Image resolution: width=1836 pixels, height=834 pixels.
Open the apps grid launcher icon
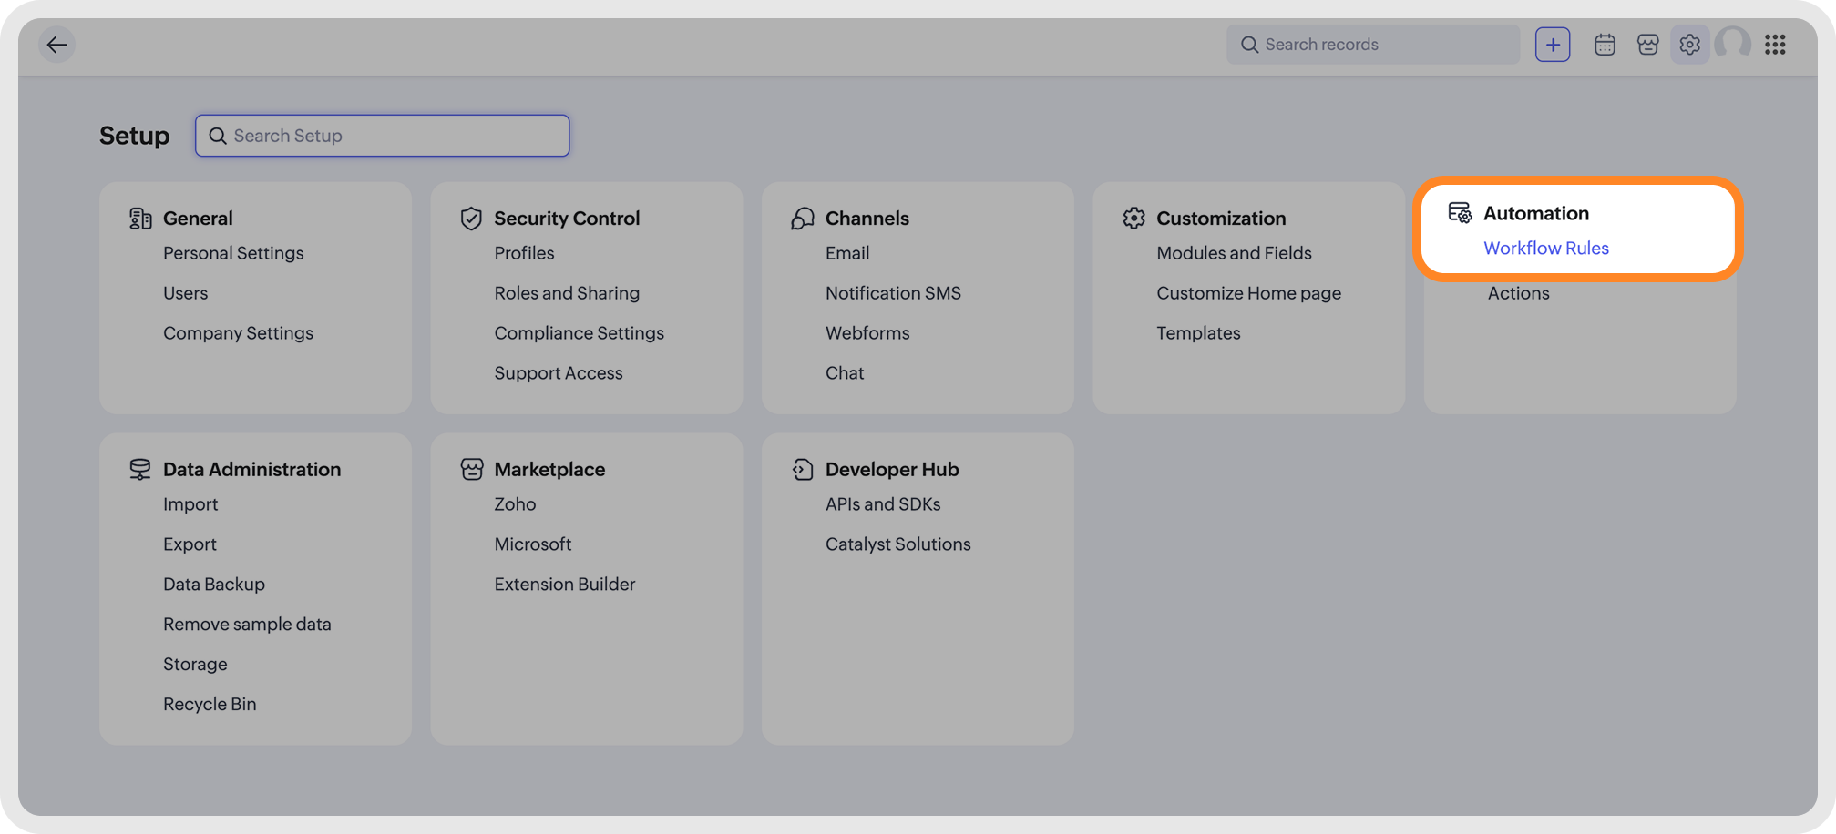point(1775,45)
